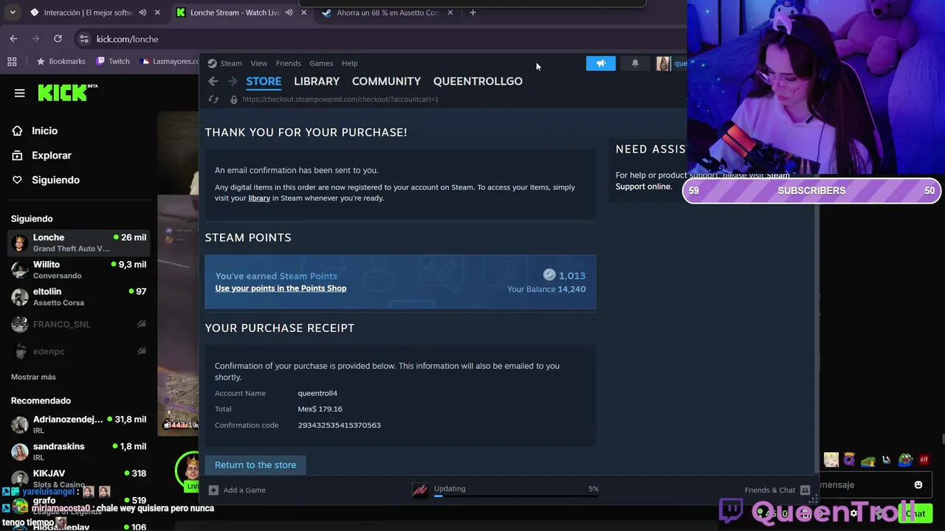Open the Steam menu in menu bar

[x=224, y=63]
